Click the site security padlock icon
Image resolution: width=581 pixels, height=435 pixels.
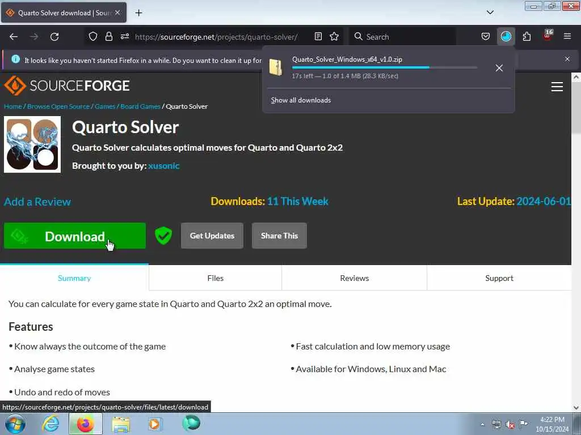pos(108,36)
